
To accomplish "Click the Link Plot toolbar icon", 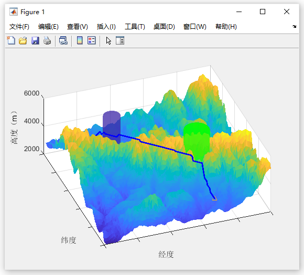I will [x=63, y=41].
